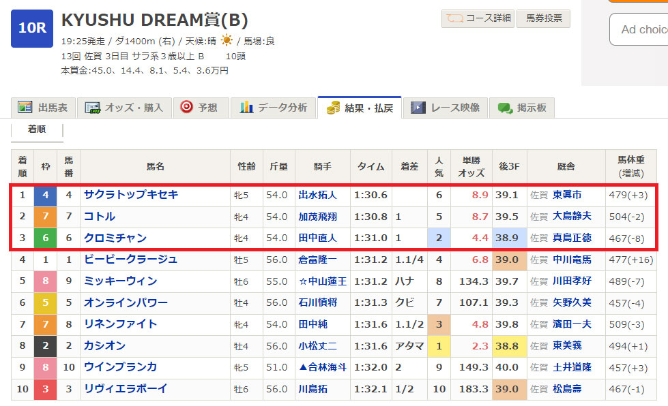
Task: Click the coins icon on 結果・払戻 tab
Action: pos(334,108)
